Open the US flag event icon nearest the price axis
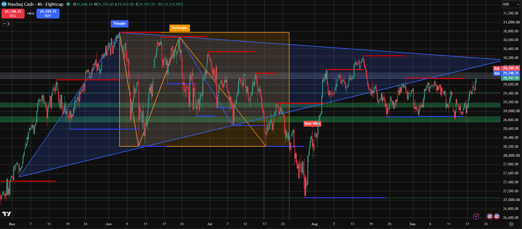The height and width of the screenshot is (229, 522). click(x=497, y=216)
